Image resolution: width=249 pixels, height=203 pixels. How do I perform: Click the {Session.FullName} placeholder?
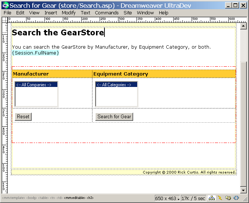pyautogui.click(x=35, y=53)
